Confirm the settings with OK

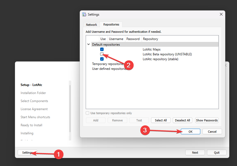[190, 131]
